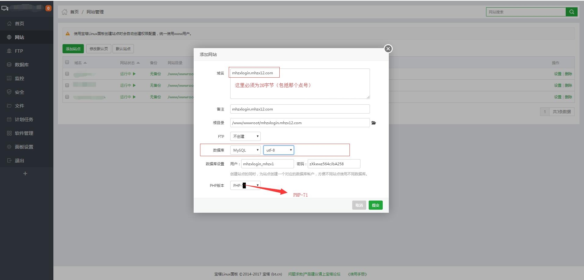The width and height of the screenshot is (584, 280).
Task: Open 网站 in the sidebar
Action: [x=27, y=37]
